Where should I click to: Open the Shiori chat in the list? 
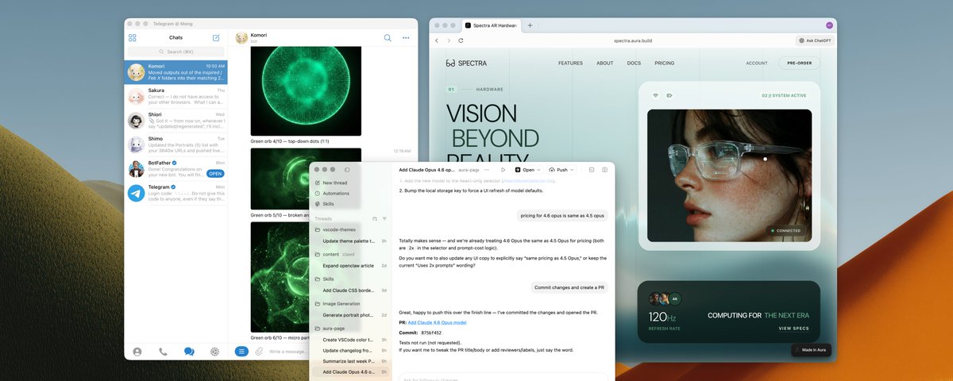[176, 120]
